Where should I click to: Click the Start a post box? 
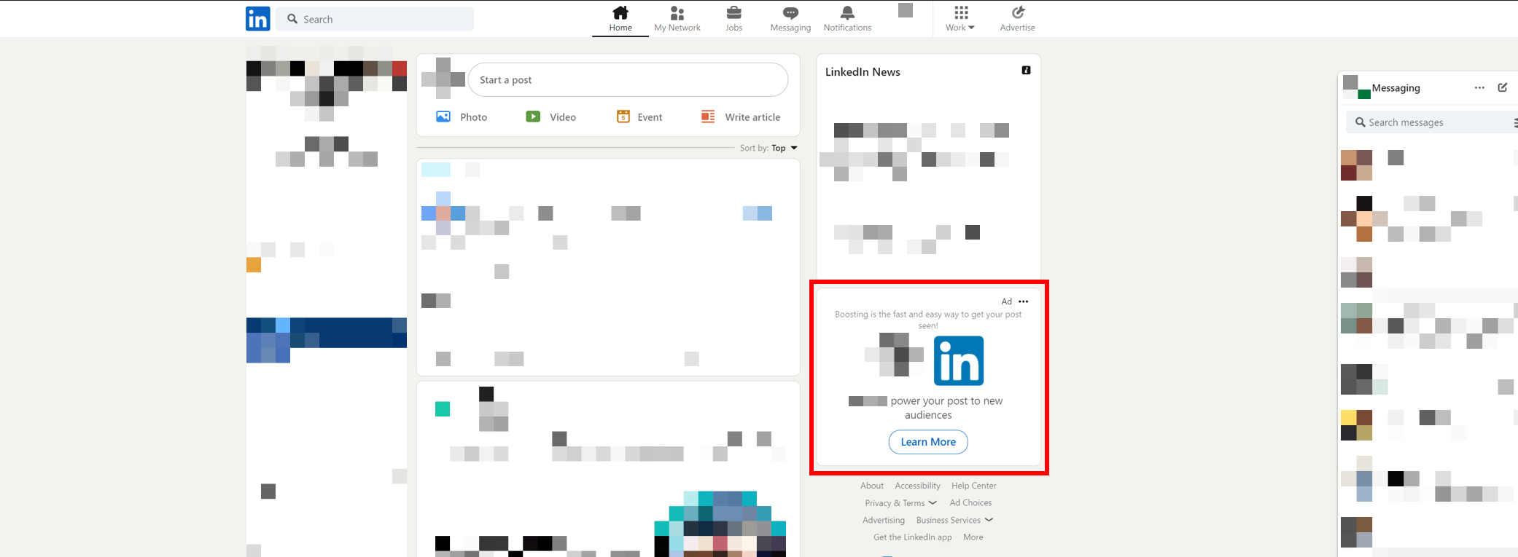[x=628, y=80]
